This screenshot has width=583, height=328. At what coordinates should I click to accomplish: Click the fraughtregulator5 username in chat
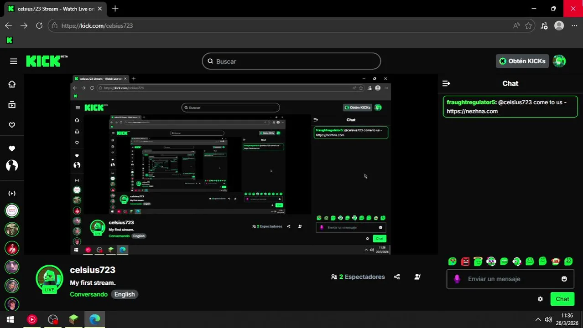pyautogui.click(x=471, y=102)
